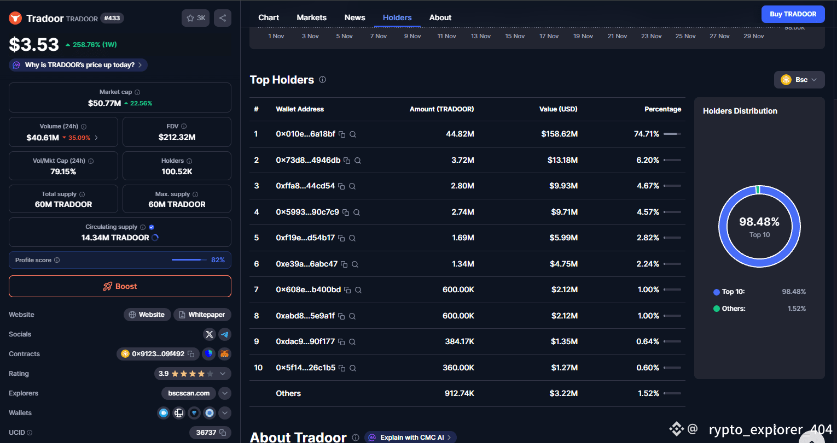Click the Buy TRADOOR button

click(793, 14)
